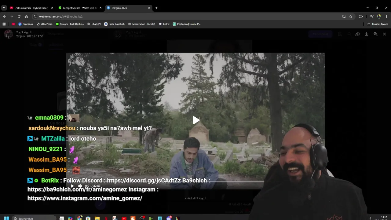Launch Copilot from the taskbar
Viewport: 391px width, 220px height.
(x=70, y=218)
